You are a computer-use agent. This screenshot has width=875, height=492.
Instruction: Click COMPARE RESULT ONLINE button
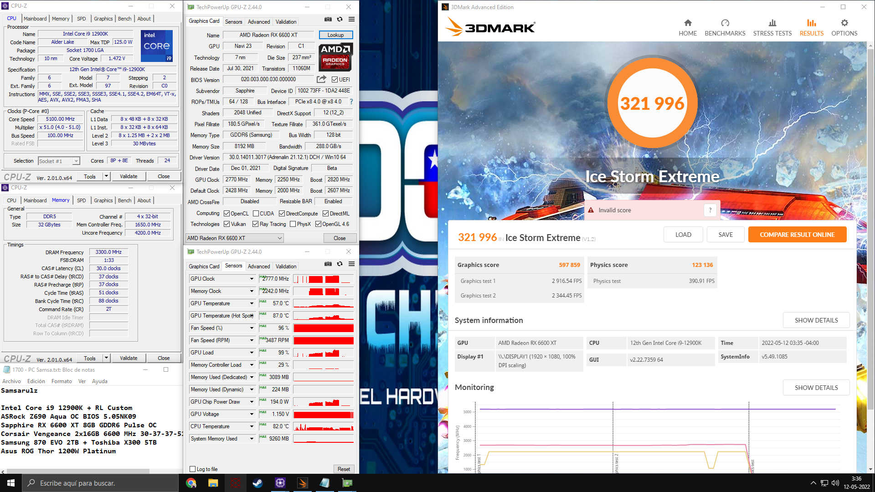(797, 235)
